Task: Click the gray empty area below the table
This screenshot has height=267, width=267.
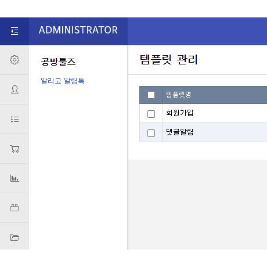Action: pos(197,204)
